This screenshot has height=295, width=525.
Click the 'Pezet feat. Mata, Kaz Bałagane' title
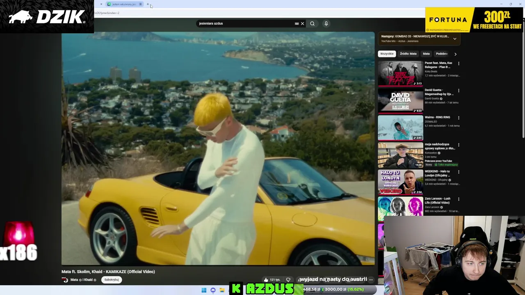point(438,65)
